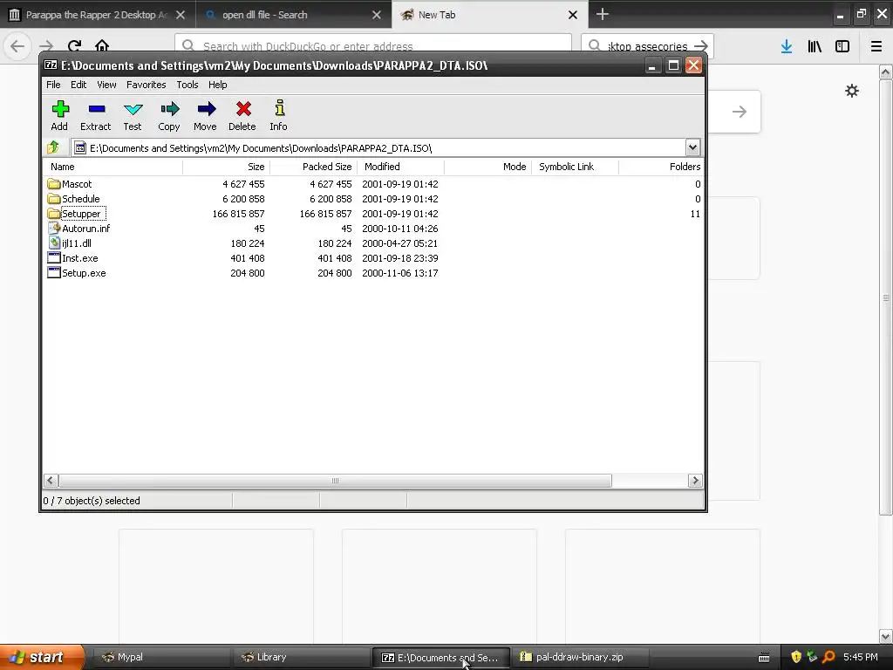893x670 pixels.
Task: Click the horizontal scrollbar right arrow
Action: 695,481
